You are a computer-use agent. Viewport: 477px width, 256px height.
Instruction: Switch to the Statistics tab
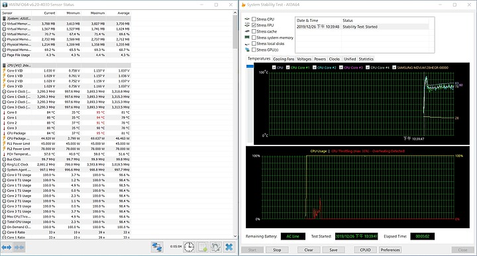(366, 59)
